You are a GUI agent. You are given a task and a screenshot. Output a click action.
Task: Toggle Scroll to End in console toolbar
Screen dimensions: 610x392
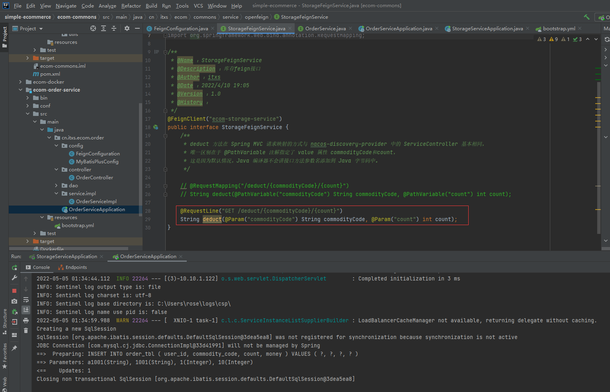(26, 310)
